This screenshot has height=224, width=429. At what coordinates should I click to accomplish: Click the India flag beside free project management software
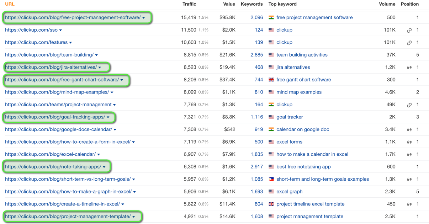click(x=271, y=17)
